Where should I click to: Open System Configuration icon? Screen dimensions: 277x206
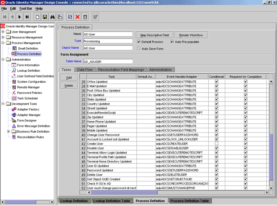click(14, 82)
